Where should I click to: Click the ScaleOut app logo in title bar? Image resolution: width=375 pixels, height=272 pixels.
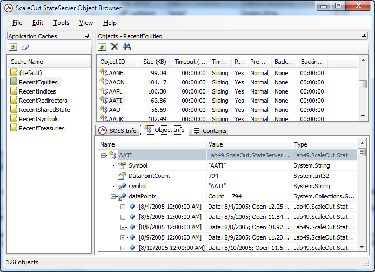click(9, 8)
